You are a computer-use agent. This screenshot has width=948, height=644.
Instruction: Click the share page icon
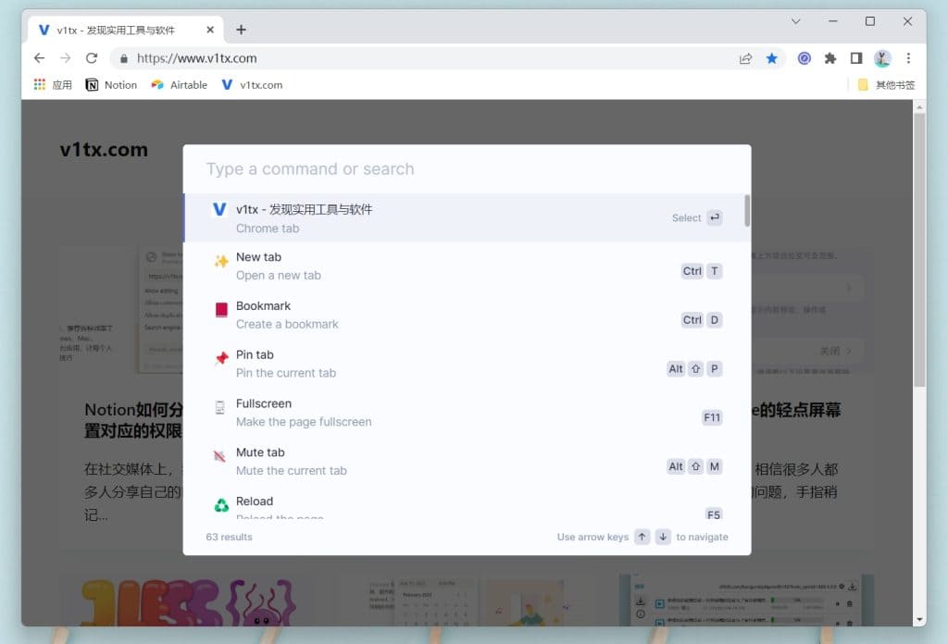coord(745,58)
